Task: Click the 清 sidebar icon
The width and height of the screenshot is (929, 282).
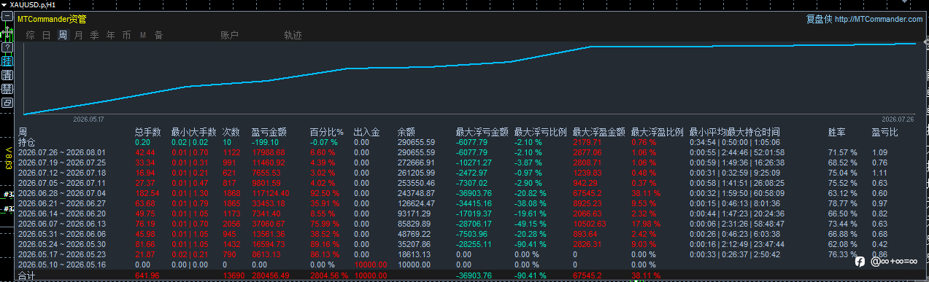Action: (x=7, y=74)
